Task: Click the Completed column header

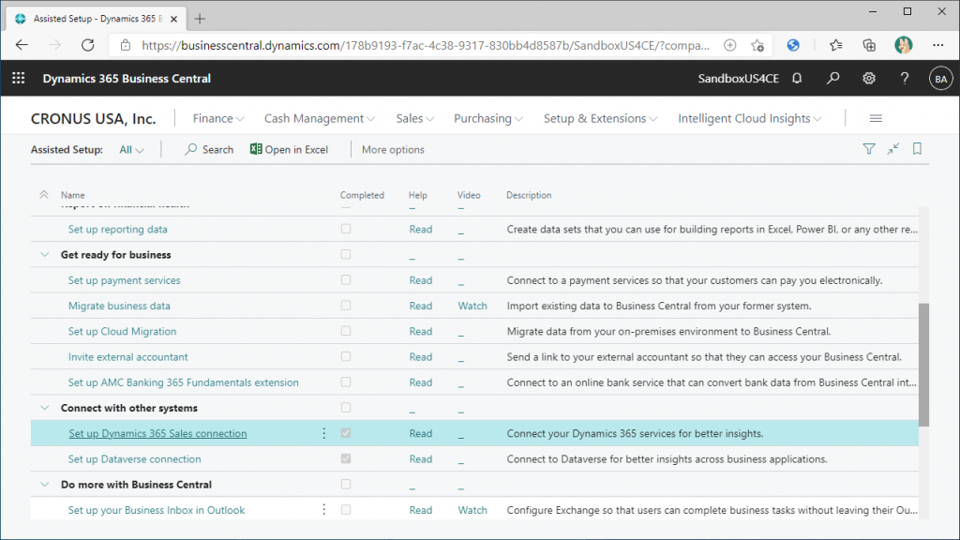Action: [362, 195]
